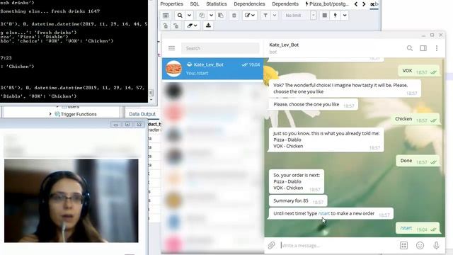Open the Edit pencil dropdown in pgAdmin
The image size is (453, 255).
pos(250,16)
